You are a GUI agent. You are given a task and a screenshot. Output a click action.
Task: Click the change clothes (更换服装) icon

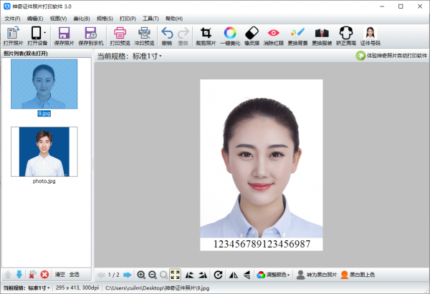click(x=322, y=36)
